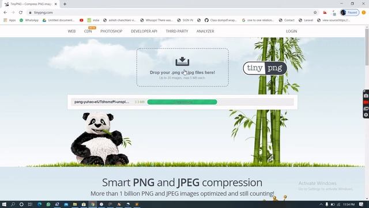The height and width of the screenshot is (208, 369).
Task: Go back with the browser back arrow
Action: coord(5,13)
